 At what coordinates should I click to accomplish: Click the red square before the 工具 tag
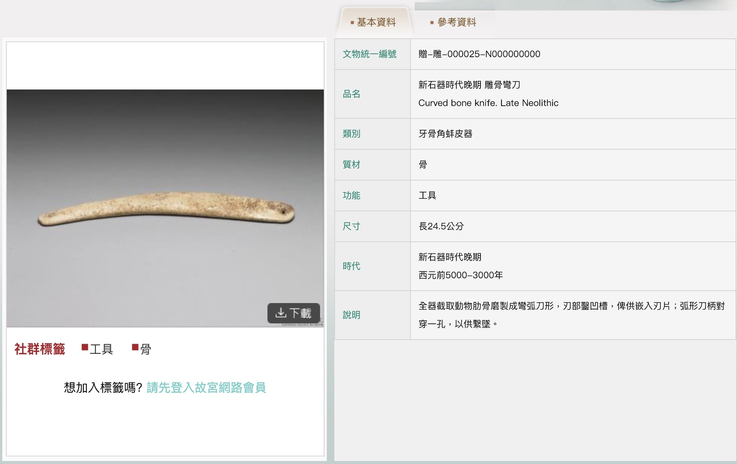[x=85, y=347]
